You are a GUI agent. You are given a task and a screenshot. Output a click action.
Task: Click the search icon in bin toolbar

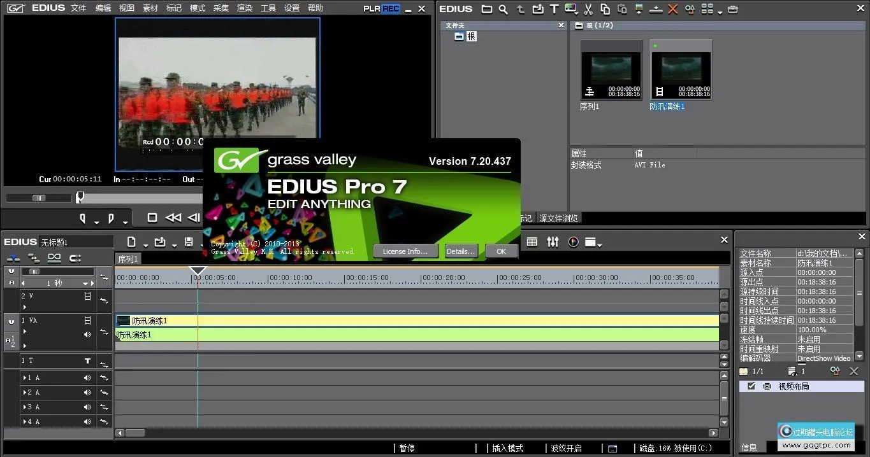(504, 10)
